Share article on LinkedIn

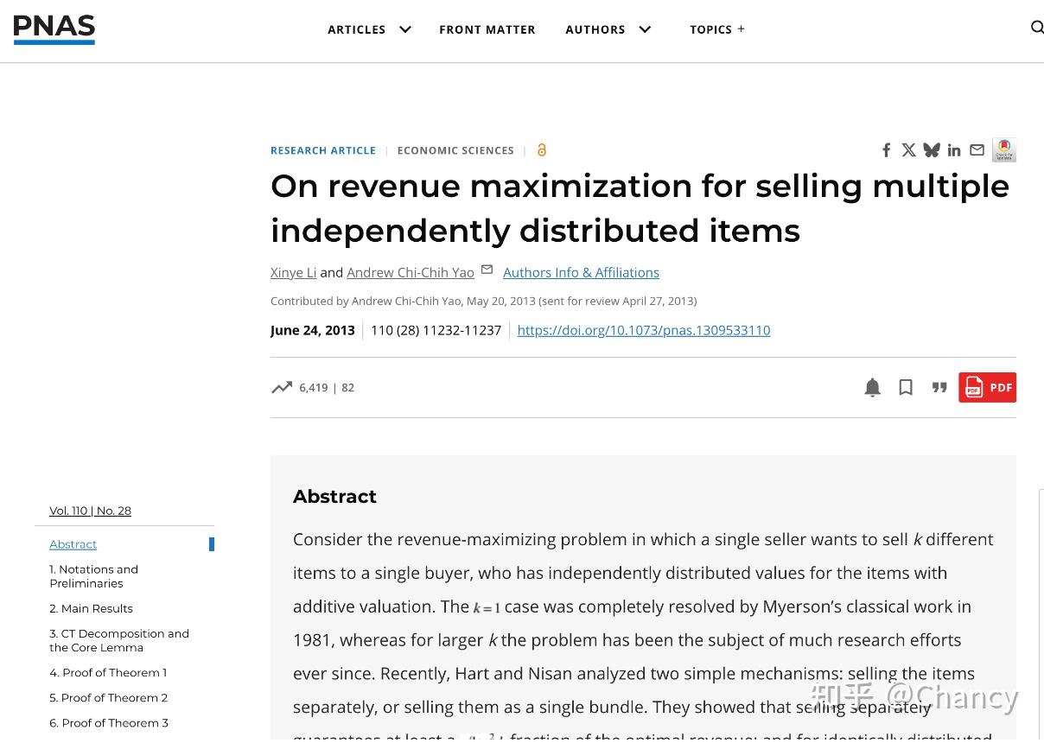[x=954, y=150]
